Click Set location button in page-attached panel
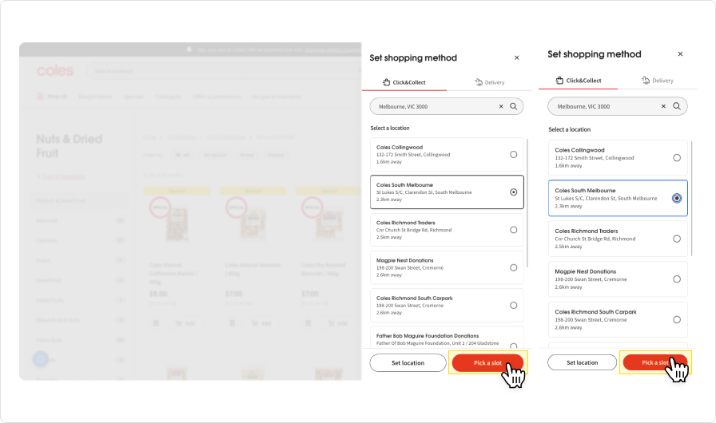This screenshot has height=423, width=716. 408,363
